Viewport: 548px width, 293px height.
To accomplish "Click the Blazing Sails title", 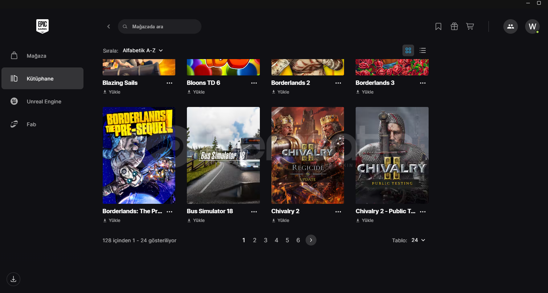I will click(120, 83).
